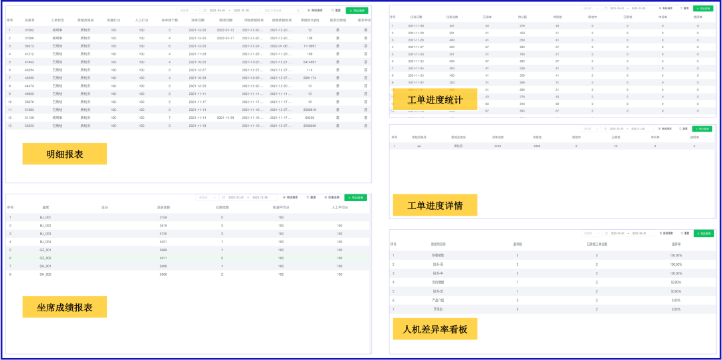This screenshot has height=360, width=722.
Task: Open the select dropdown in 工单进度统计 toolbar
Action: pyautogui.click(x=591, y=8)
